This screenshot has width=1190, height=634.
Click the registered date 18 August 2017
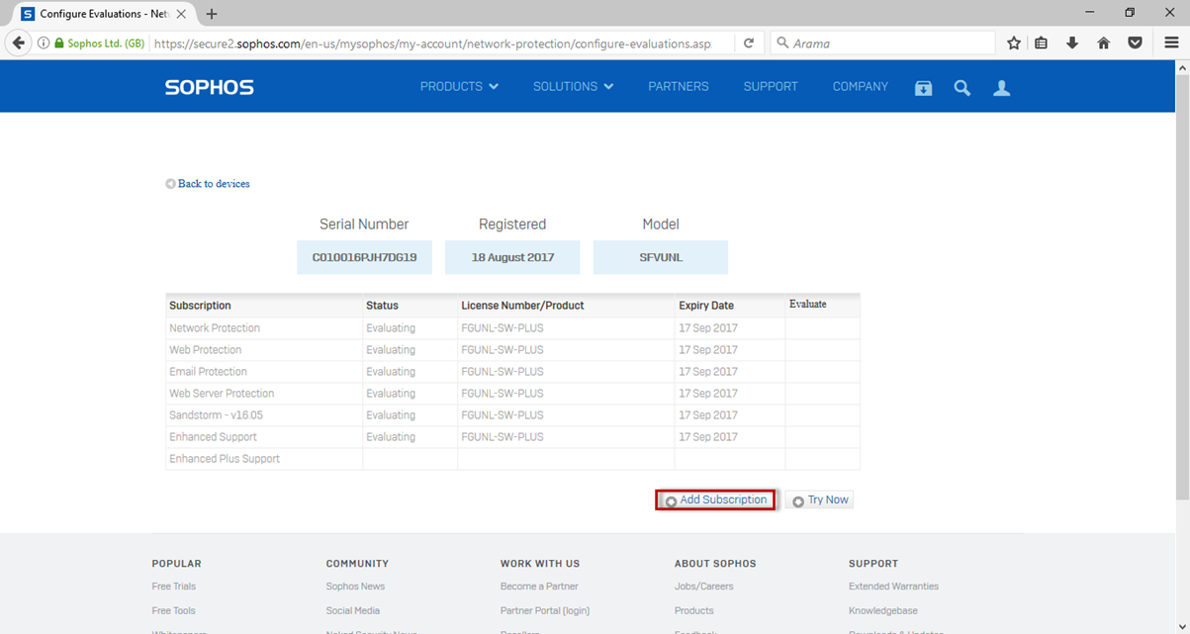click(512, 257)
